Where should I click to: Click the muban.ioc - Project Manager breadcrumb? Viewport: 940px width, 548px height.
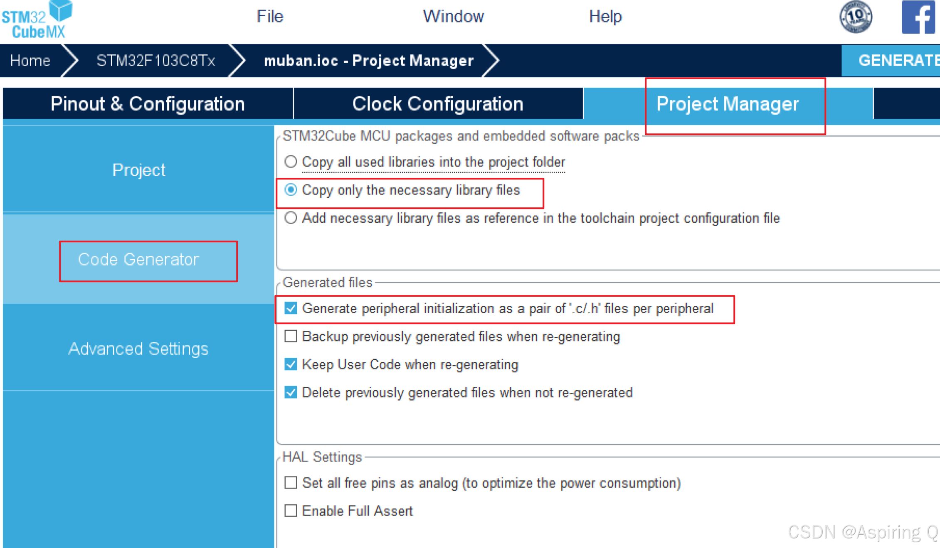point(369,61)
